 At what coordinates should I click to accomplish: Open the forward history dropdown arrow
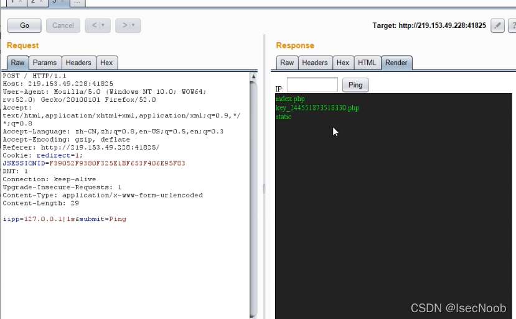(x=133, y=25)
